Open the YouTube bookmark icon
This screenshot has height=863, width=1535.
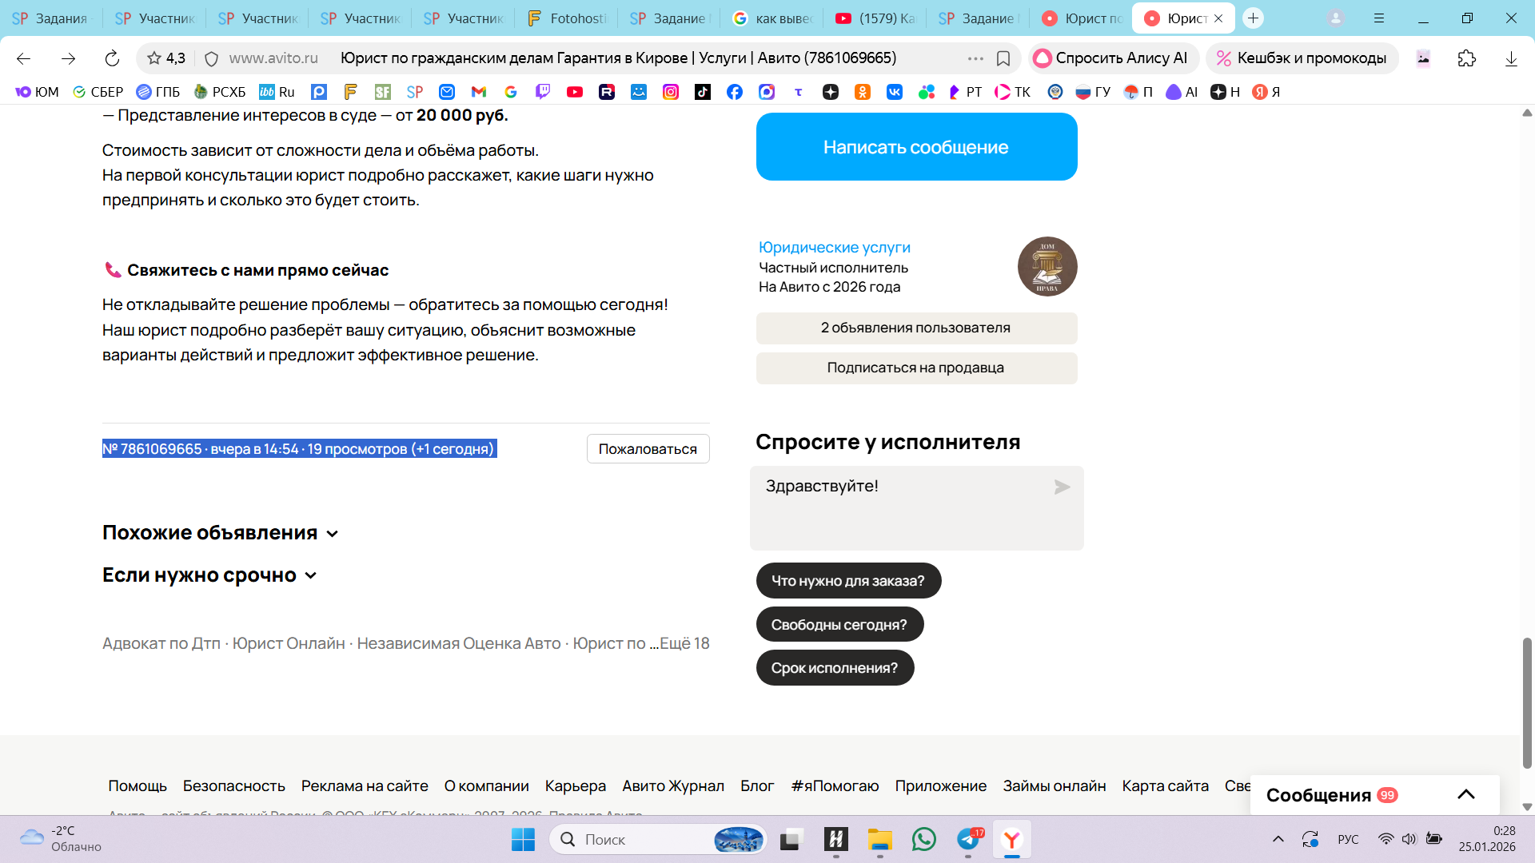point(574,92)
